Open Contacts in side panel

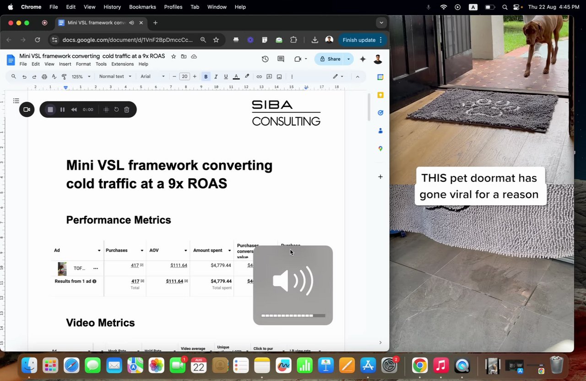380,131
